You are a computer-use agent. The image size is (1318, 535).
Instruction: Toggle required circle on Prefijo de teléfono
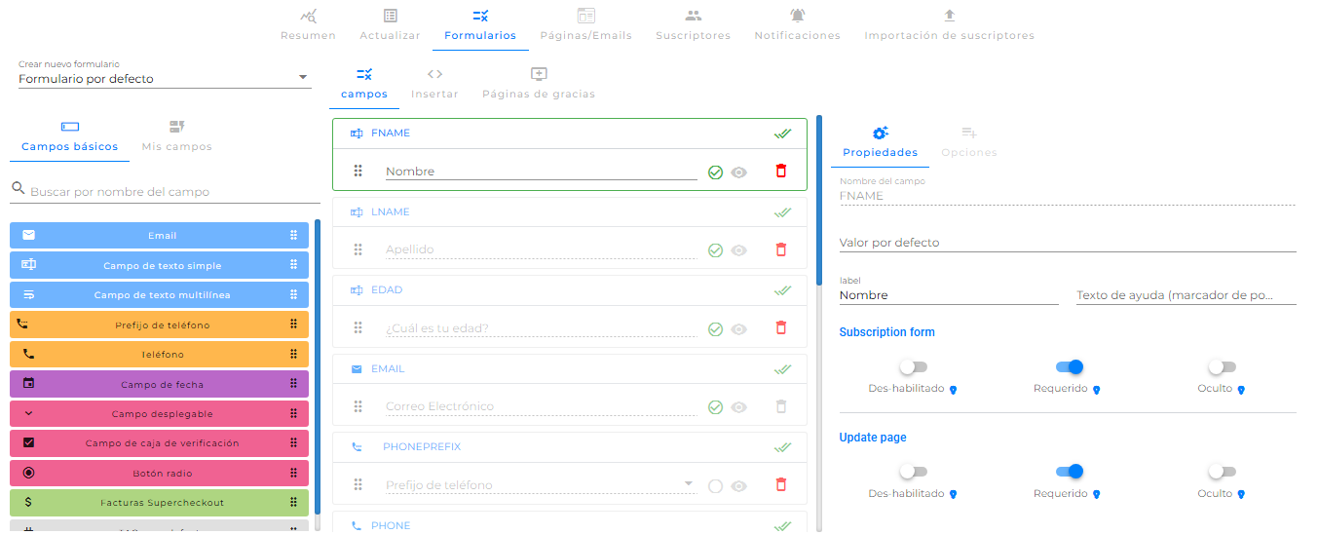(715, 486)
